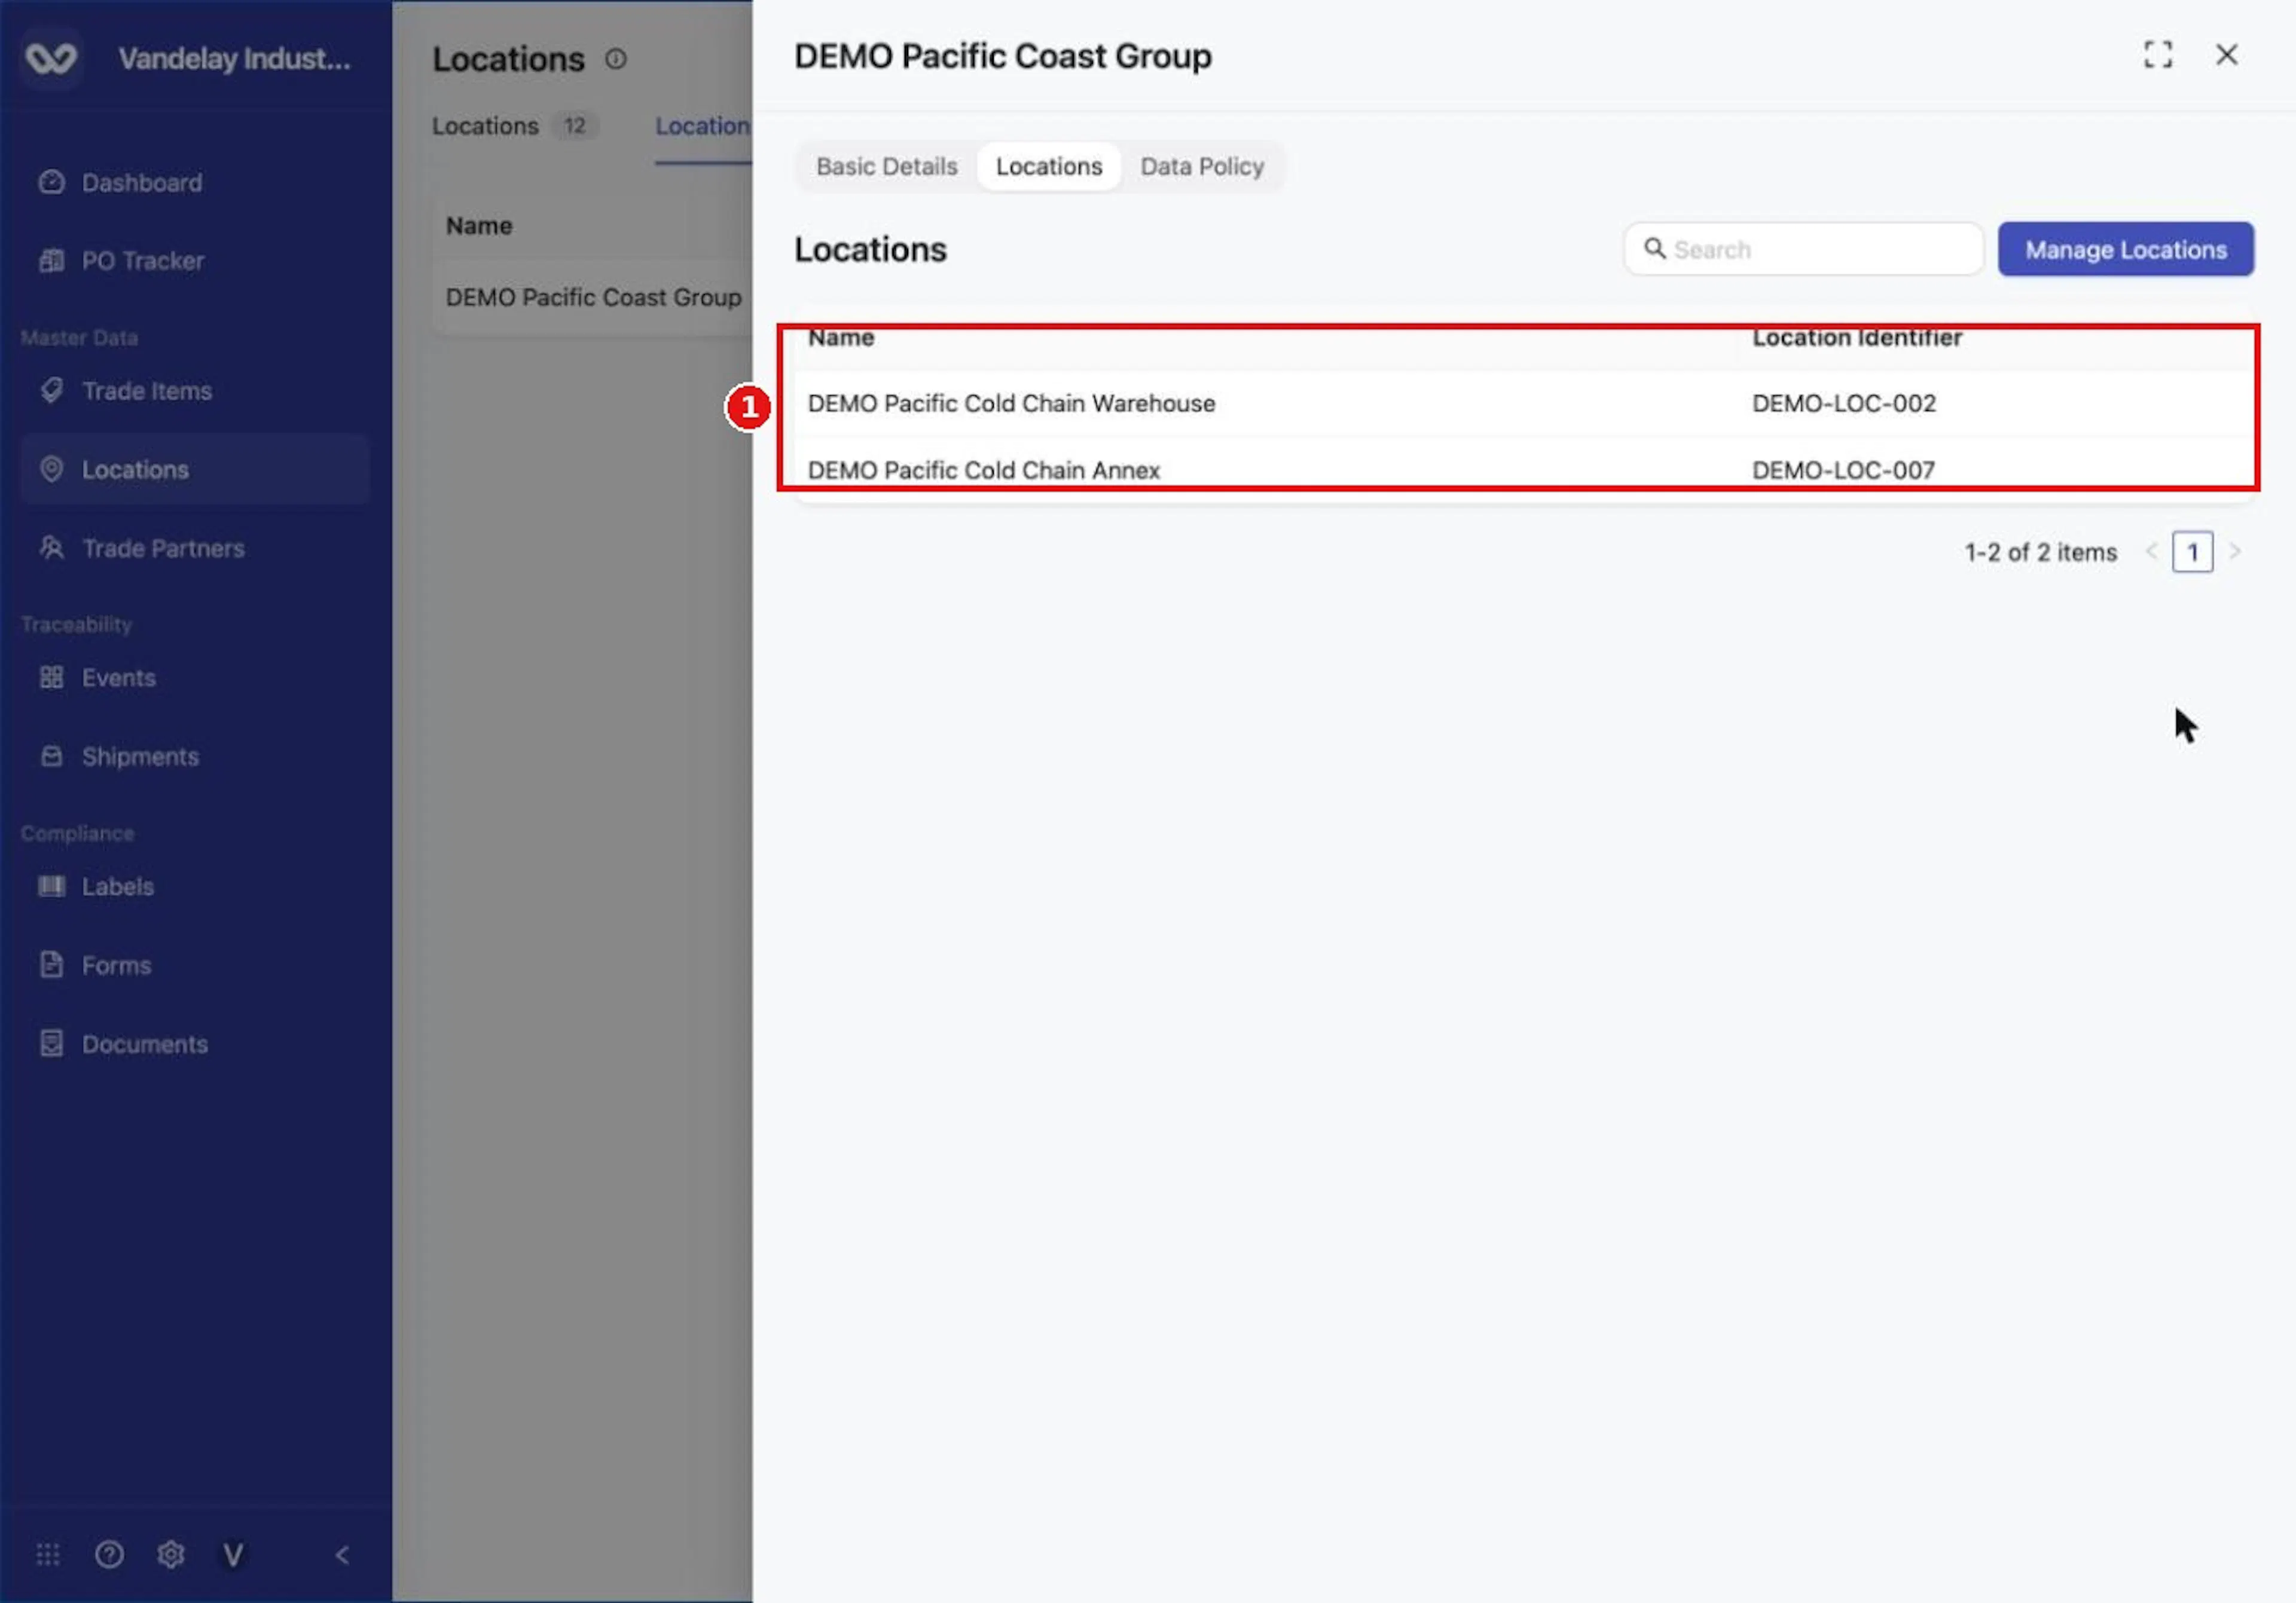Click DEMO-LOC-007 identifier cell

(x=1843, y=471)
